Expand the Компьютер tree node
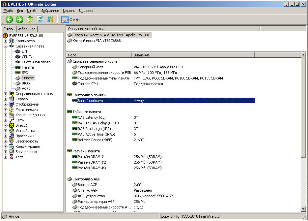This screenshot has width=308, height=221. [5, 41]
